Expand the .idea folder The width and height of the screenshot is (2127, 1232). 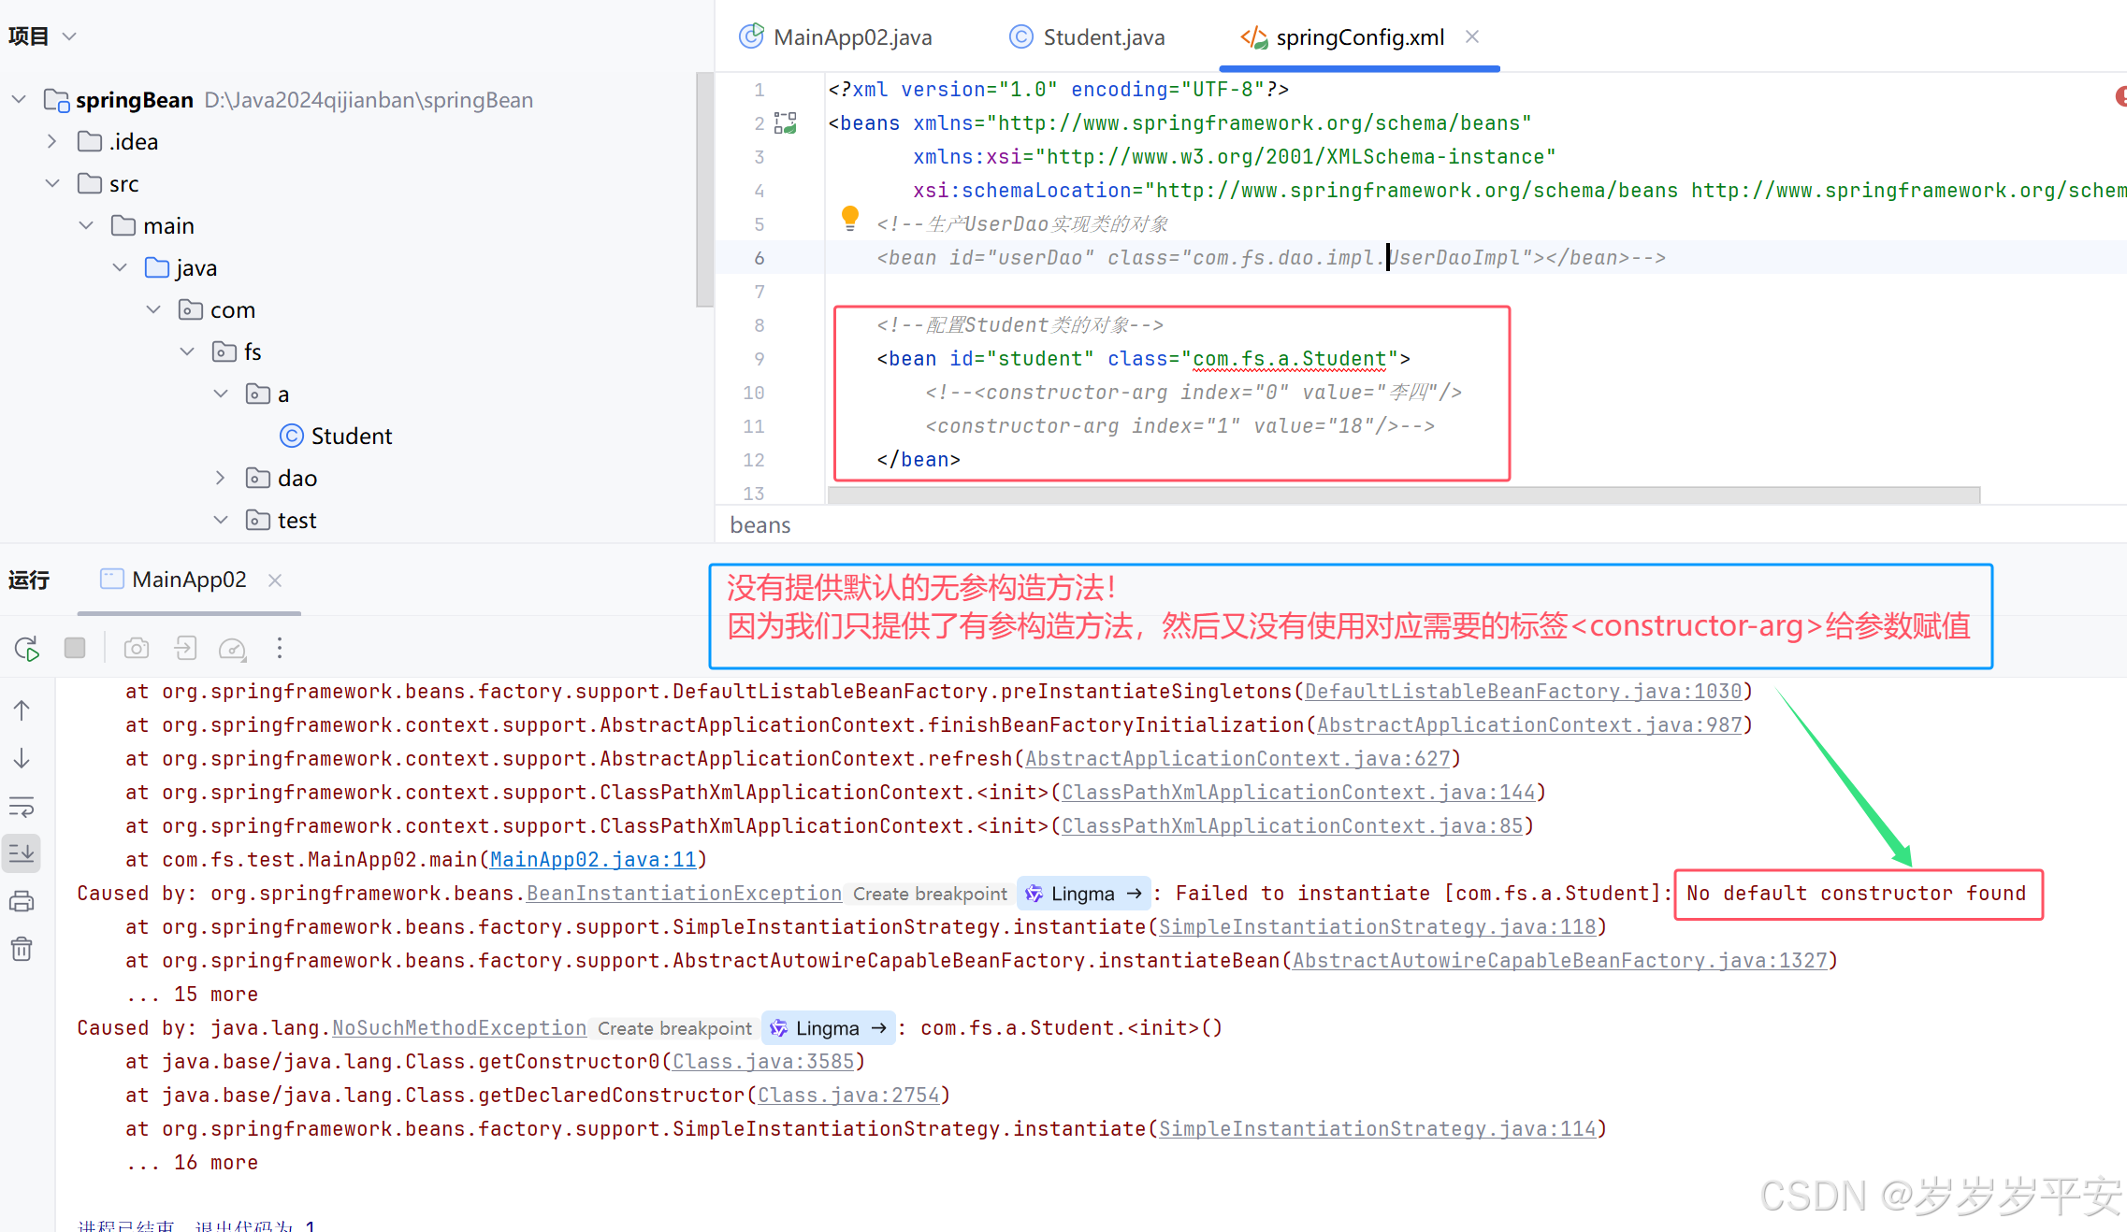click(52, 141)
